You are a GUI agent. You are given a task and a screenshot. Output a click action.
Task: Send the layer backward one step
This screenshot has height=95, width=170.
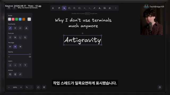pos(15,65)
